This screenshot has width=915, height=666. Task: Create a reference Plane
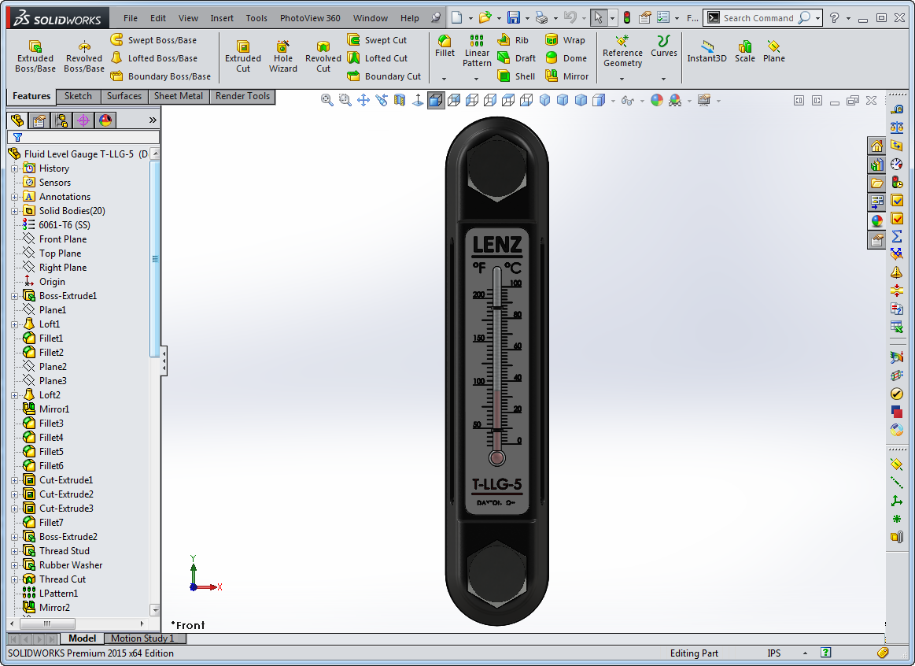(x=774, y=51)
